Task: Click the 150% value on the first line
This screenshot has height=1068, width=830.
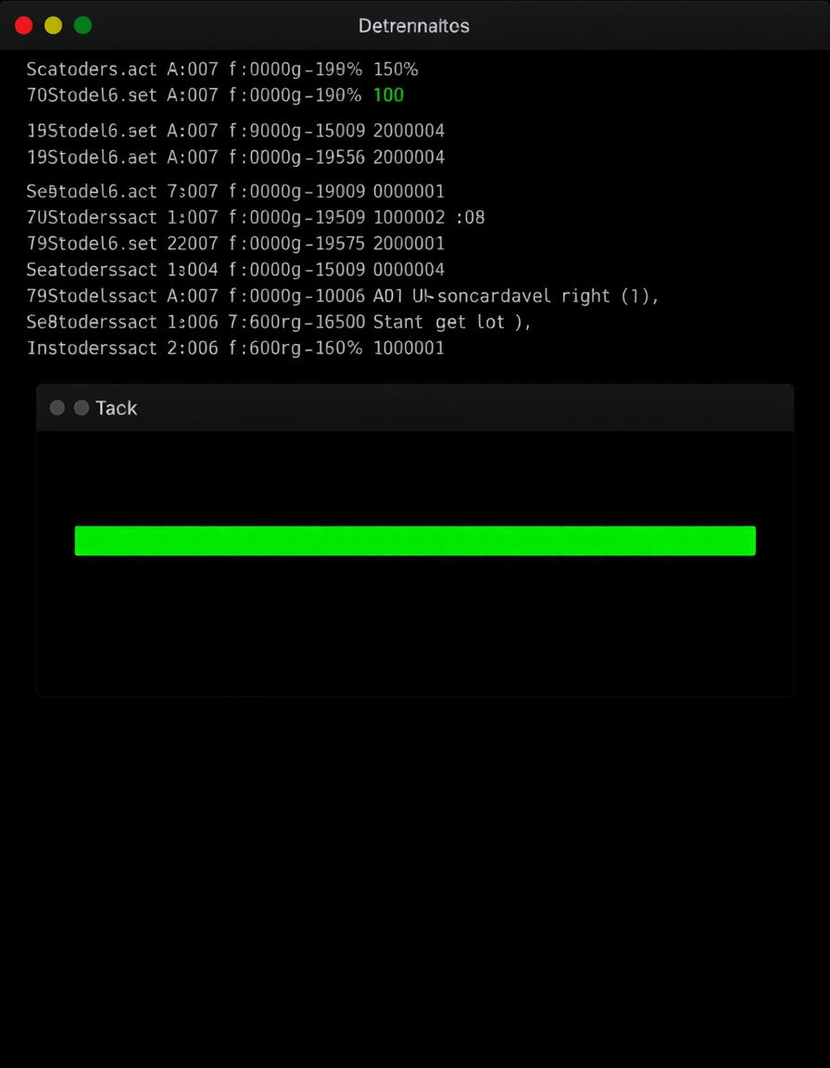Action: (396, 69)
